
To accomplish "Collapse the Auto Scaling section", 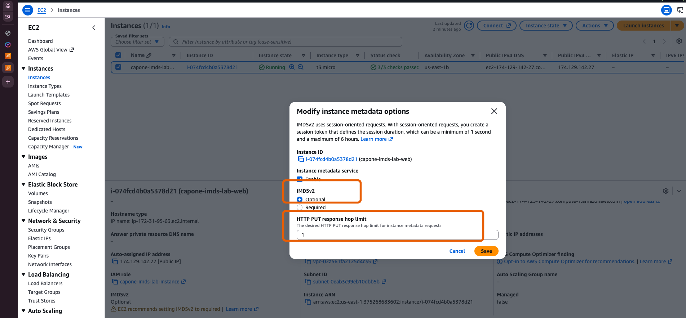I will [x=23, y=311].
